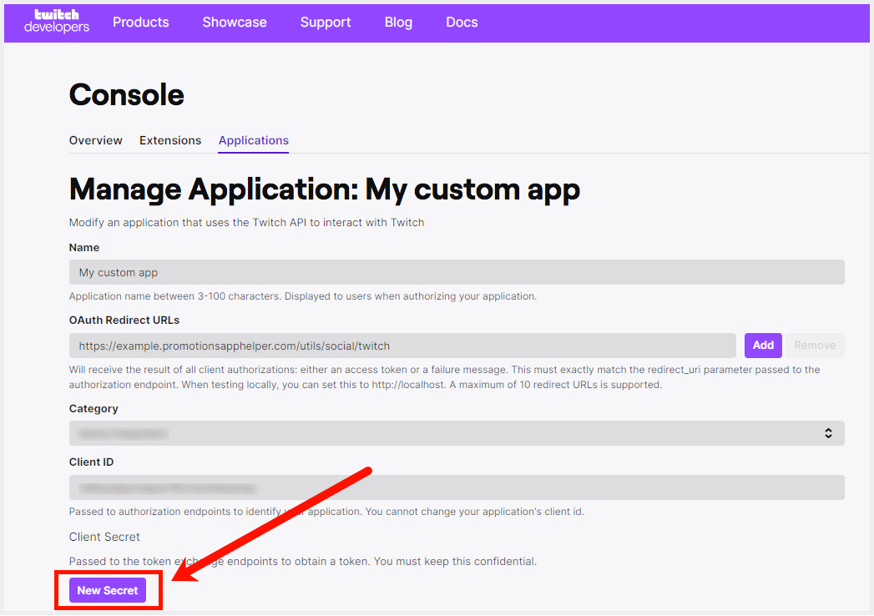Go to the Showcase page
This screenshot has width=874, height=616.
click(x=234, y=23)
